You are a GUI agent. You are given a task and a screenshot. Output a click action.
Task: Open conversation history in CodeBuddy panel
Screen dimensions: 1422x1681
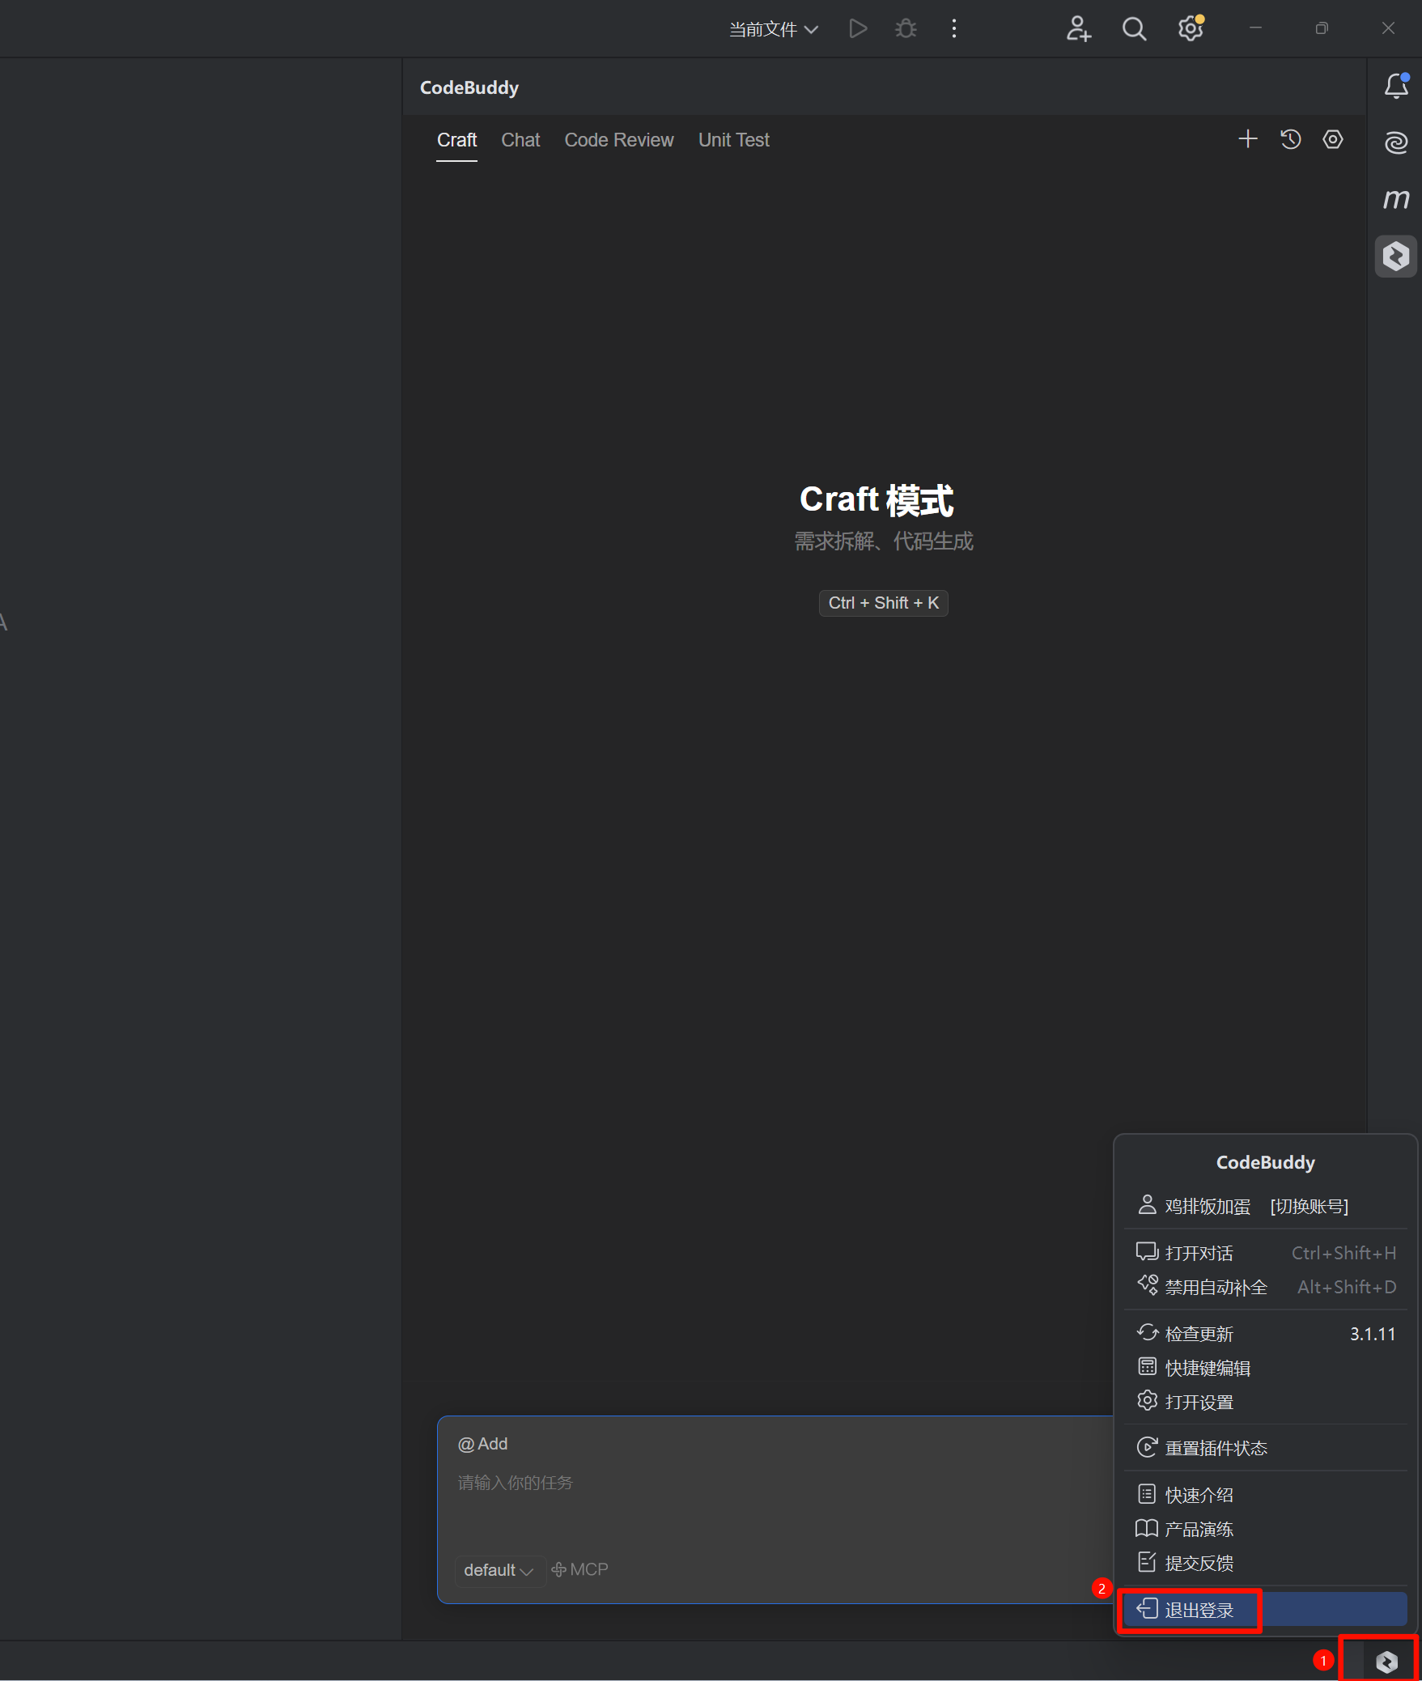[x=1290, y=139]
